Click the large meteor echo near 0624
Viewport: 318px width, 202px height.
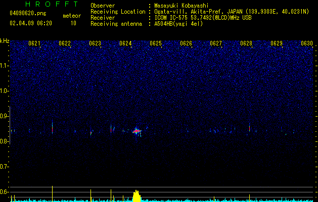137,131
